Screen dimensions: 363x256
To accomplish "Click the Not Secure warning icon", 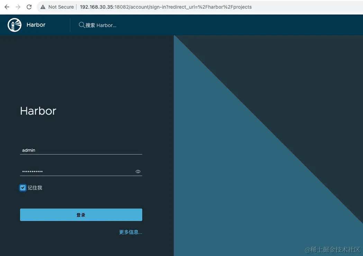I will 43,7.
